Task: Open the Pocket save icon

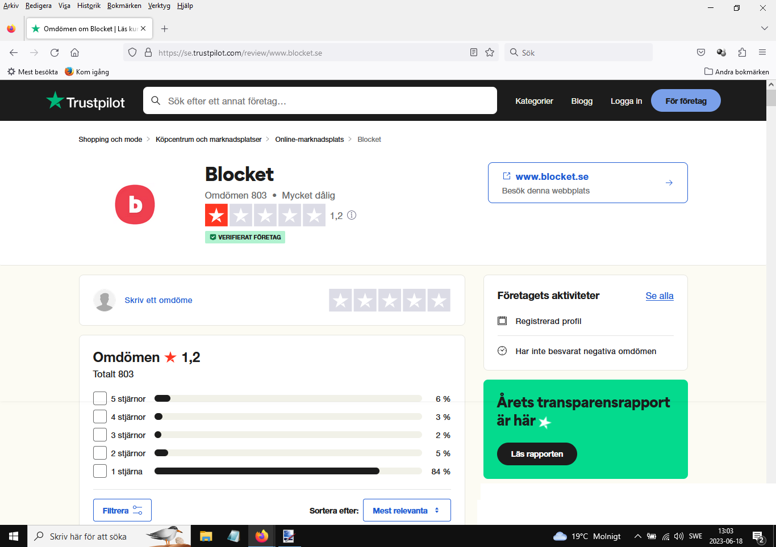Action: point(701,53)
